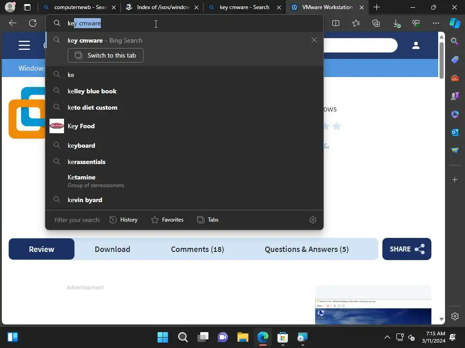This screenshot has width=465, height=348.
Task: Click the address bar text field
Action: [x=184, y=24]
